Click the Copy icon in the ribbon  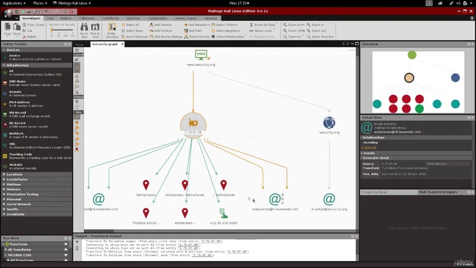point(7,29)
